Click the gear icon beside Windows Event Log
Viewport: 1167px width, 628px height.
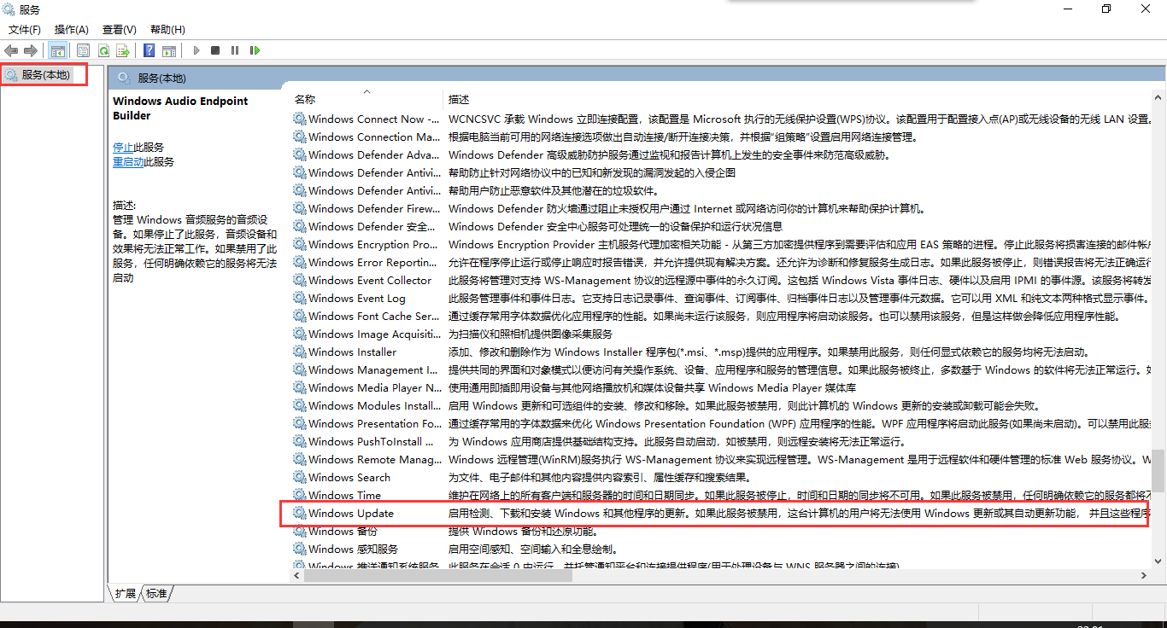299,298
